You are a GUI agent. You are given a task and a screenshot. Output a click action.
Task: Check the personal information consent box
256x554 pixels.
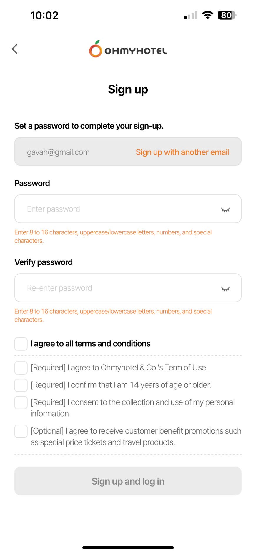tap(21, 402)
